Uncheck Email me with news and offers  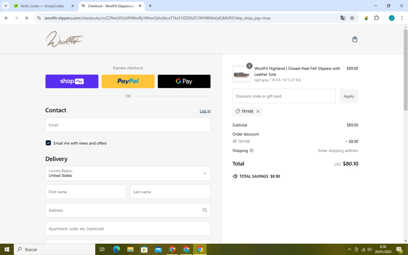click(x=48, y=143)
